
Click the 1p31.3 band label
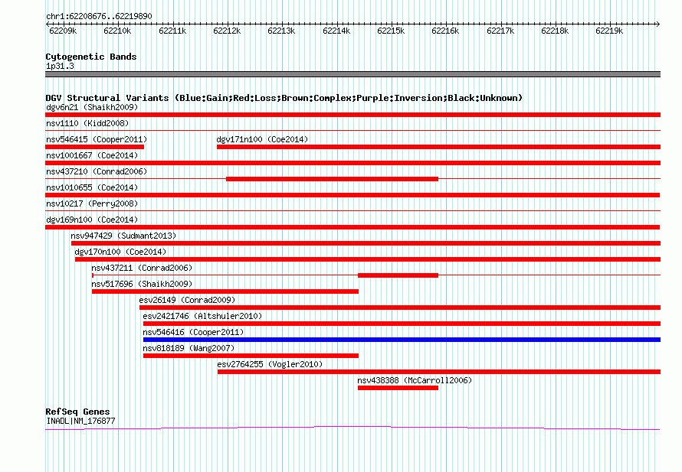[60, 67]
